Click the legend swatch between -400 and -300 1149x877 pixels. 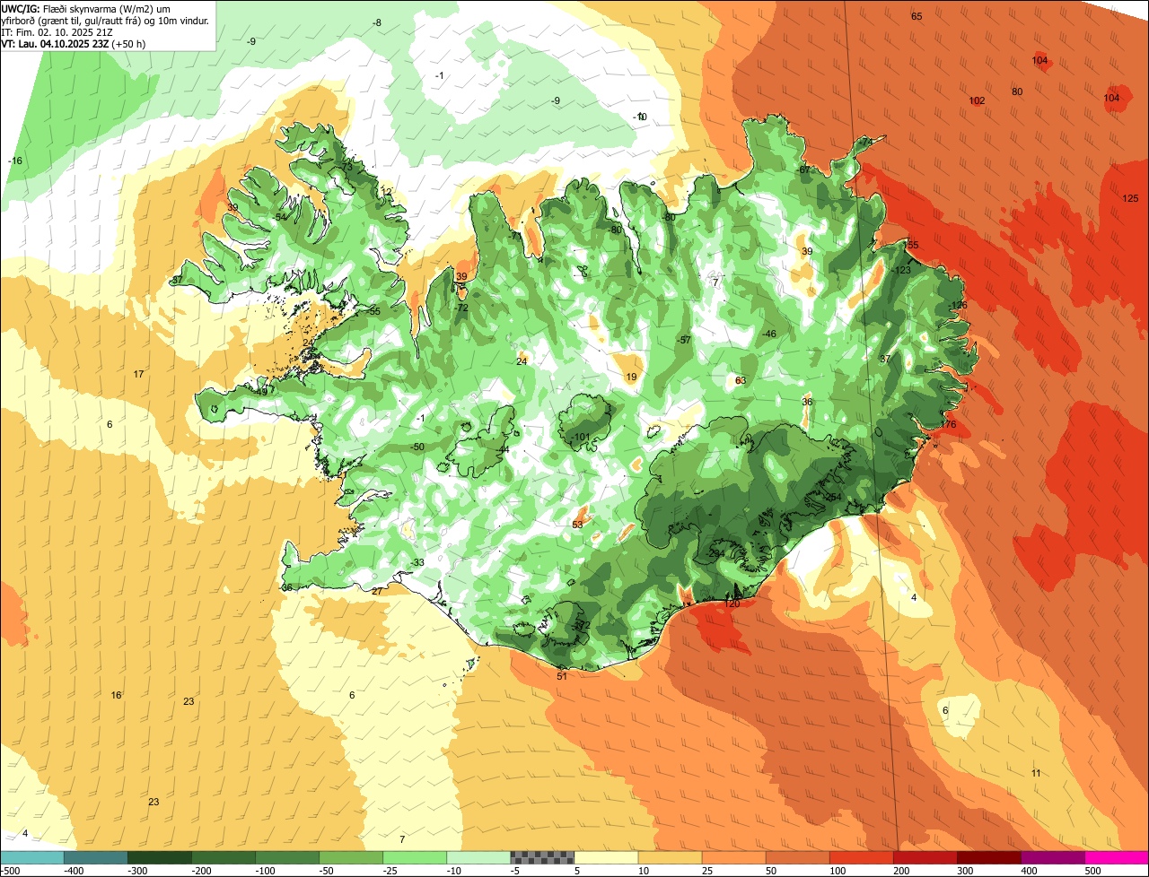click(96, 857)
